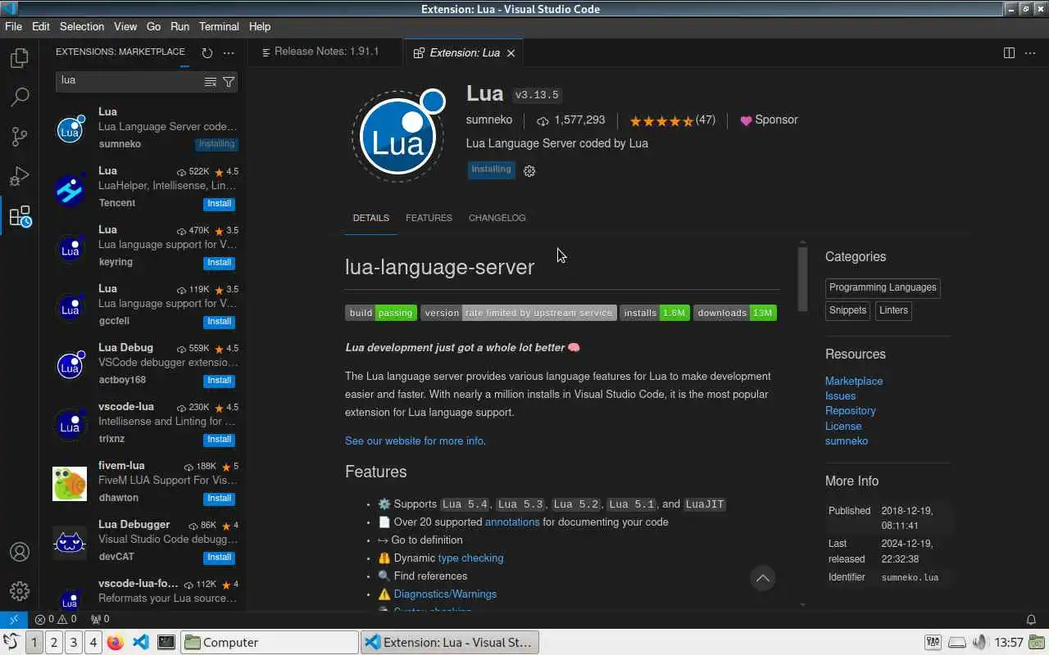
Task: Click the scroll-to-top arrow button
Action: [762, 578]
